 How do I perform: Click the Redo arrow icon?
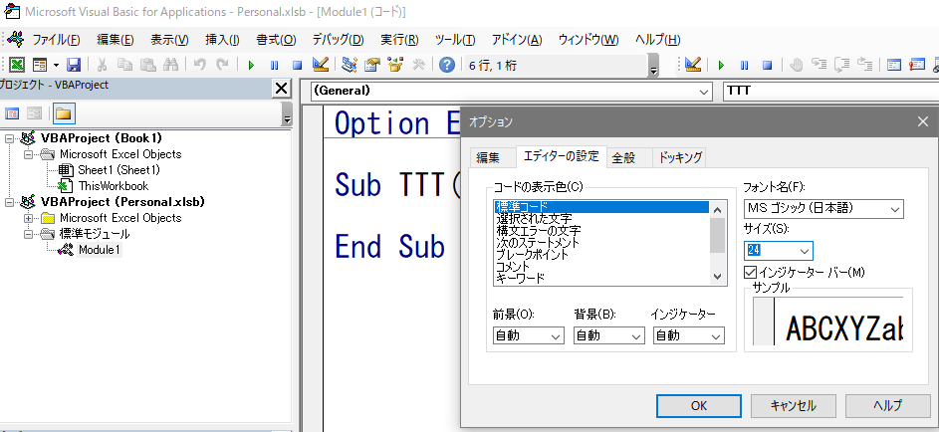223,65
